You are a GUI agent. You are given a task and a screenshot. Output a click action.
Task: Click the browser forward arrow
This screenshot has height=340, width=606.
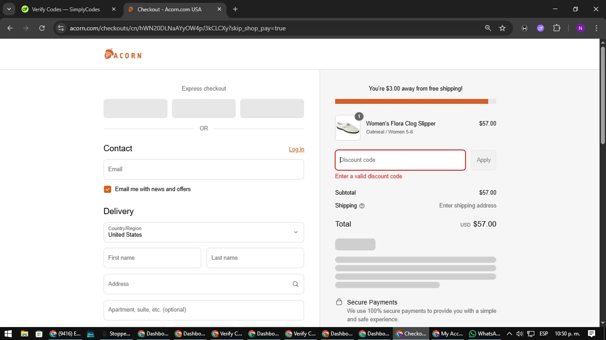click(26, 28)
